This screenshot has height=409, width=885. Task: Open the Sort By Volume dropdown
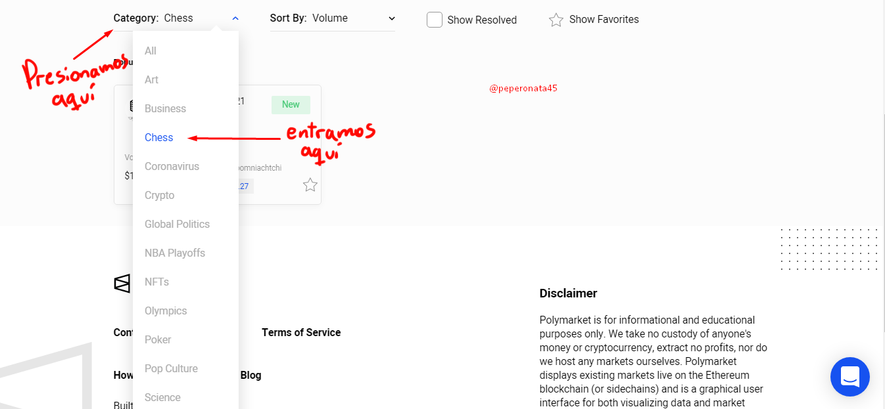tap(333, 18)
